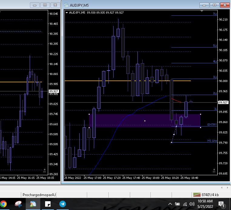Image resolution: width=231 pixels, height=210 pixels.
Task: Click the battery status tray icon
Action: point(177,204)
